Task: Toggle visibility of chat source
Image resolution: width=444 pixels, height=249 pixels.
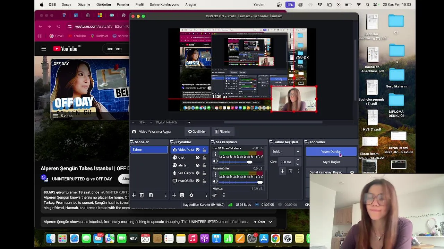Action: (x=197, y=157)
